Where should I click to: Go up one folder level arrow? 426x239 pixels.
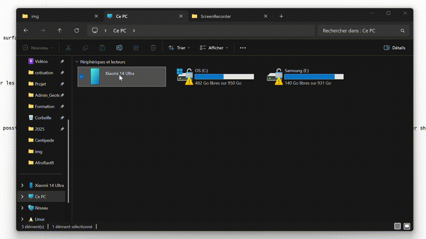[x=60, y=30]
